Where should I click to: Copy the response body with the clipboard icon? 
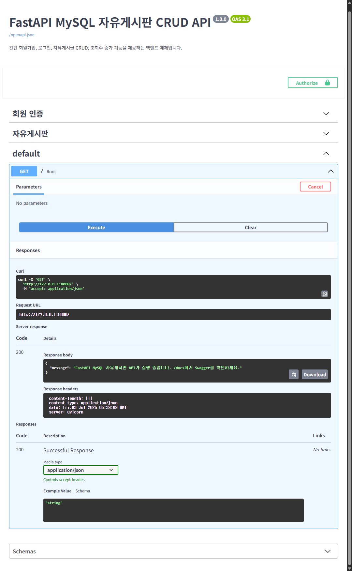pos(294,374)
